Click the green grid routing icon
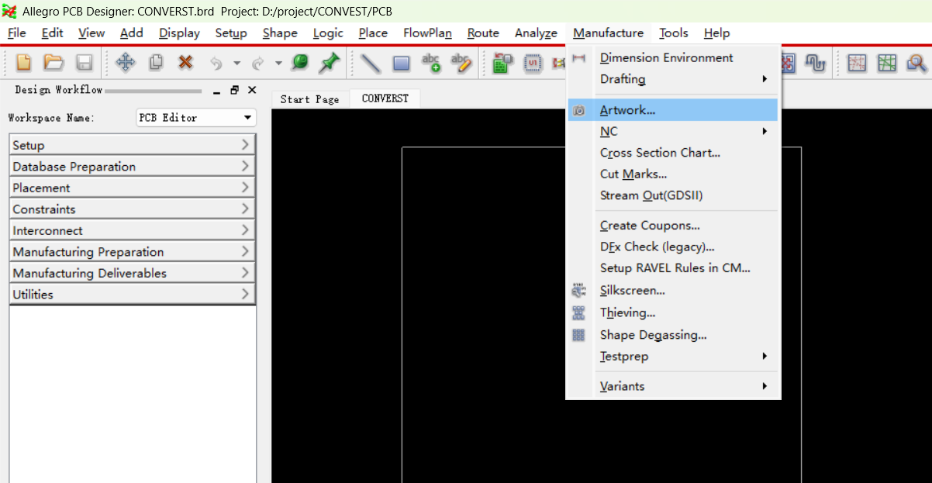932x483 pixels. (886, 63)
